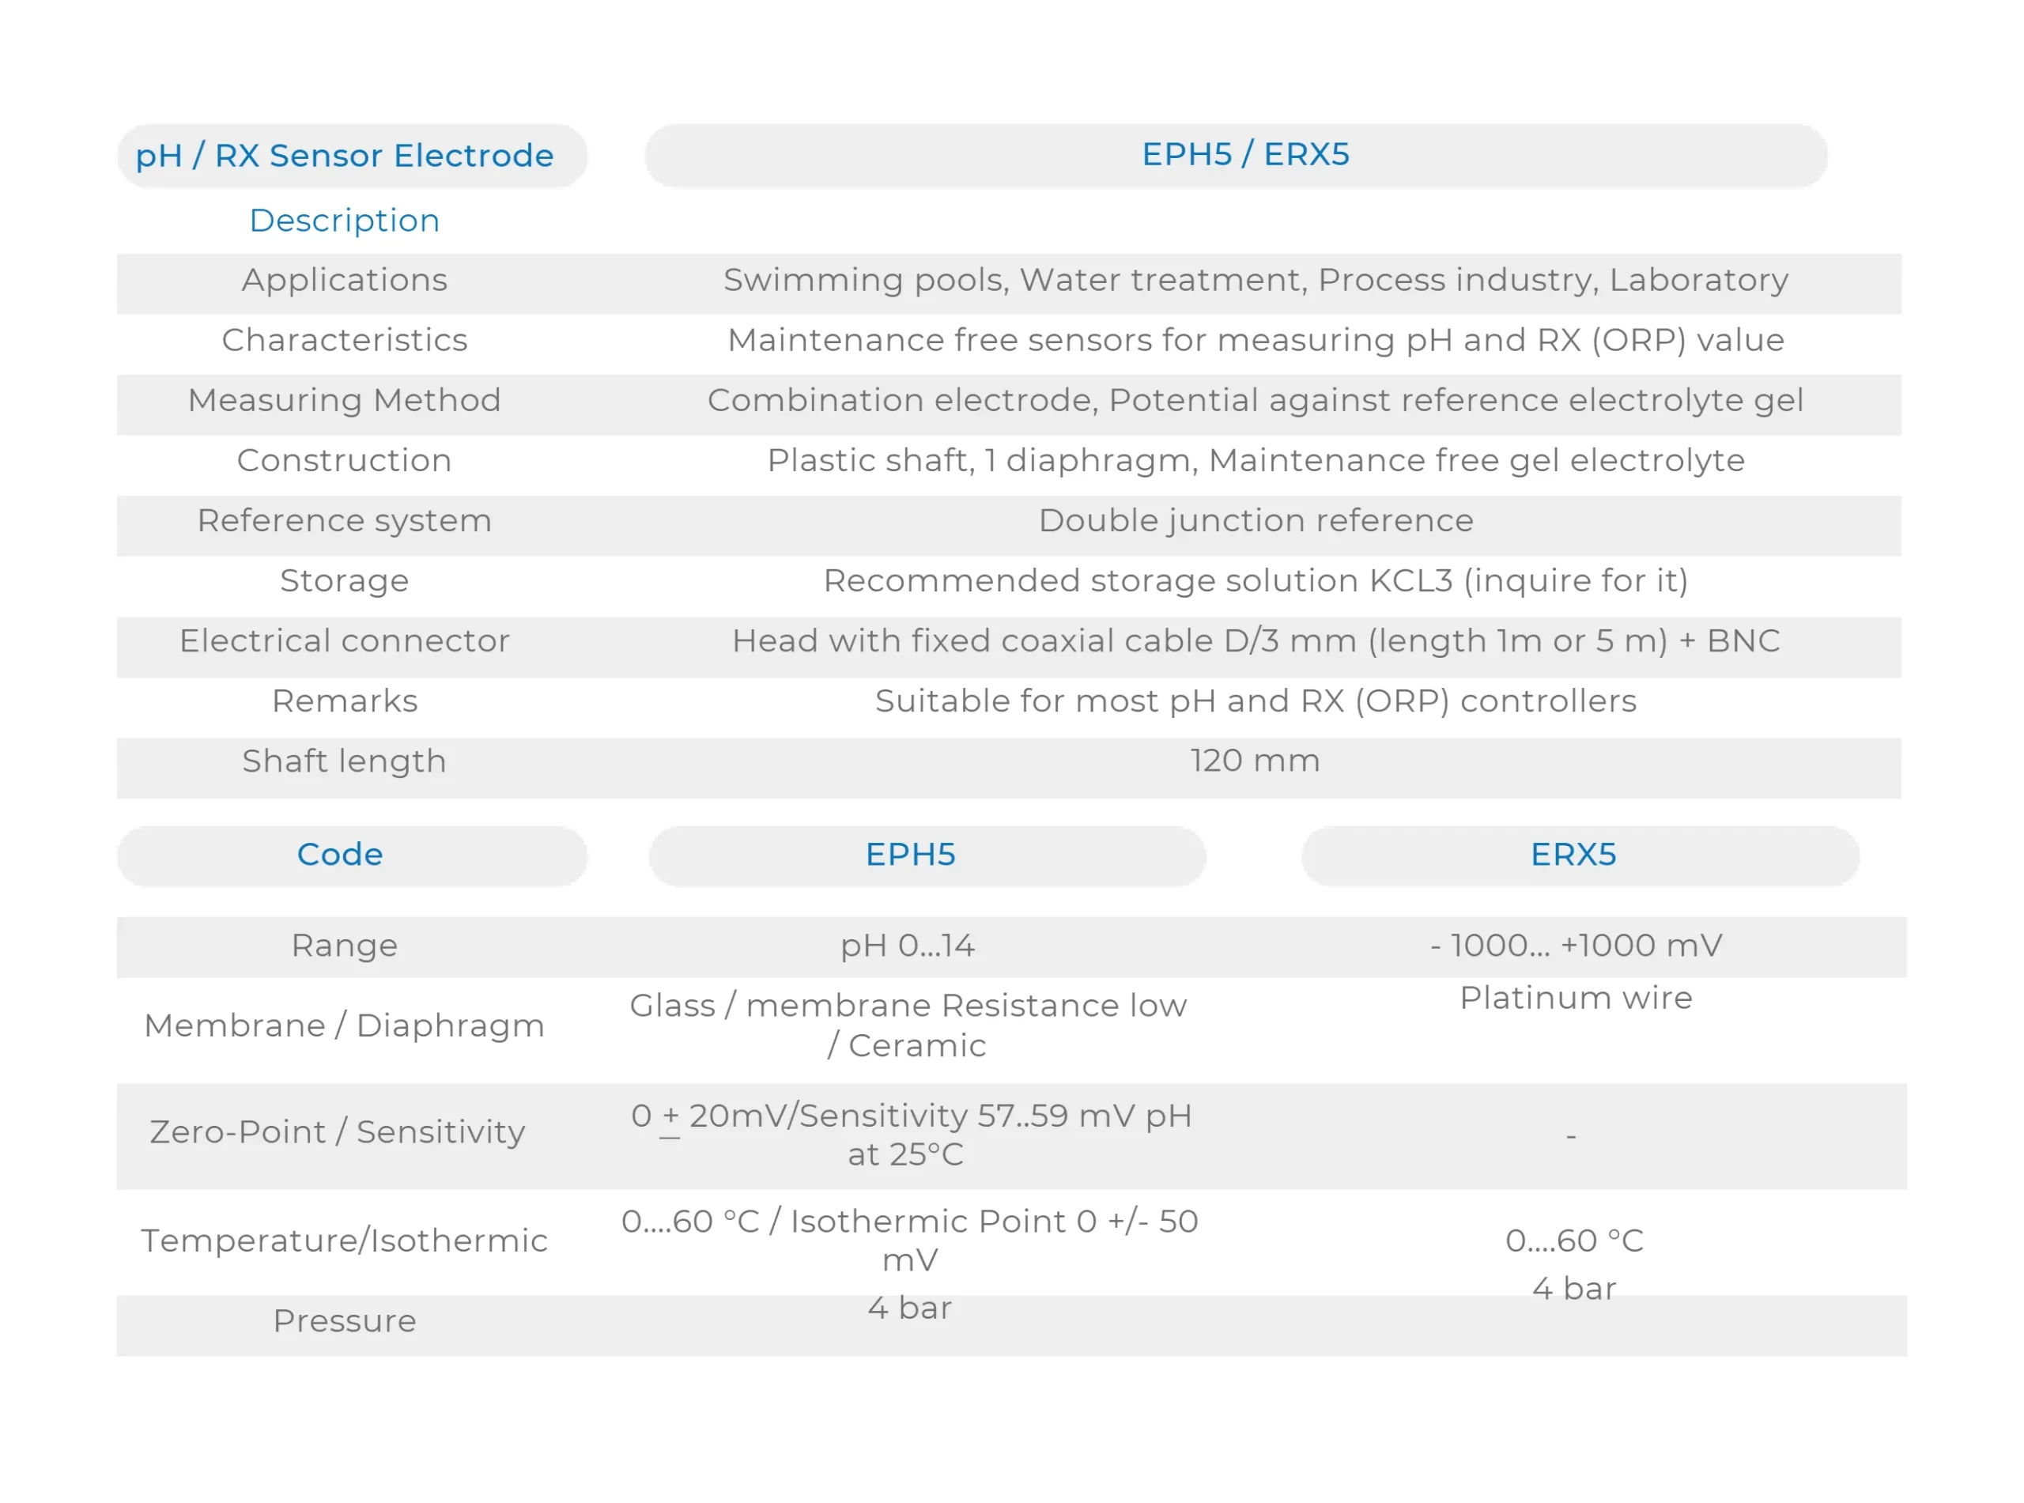This screenshot has height=1503, width=2024.
Task: Click the Applications row label
Action: pyautogui.click(x=344, y=280)
